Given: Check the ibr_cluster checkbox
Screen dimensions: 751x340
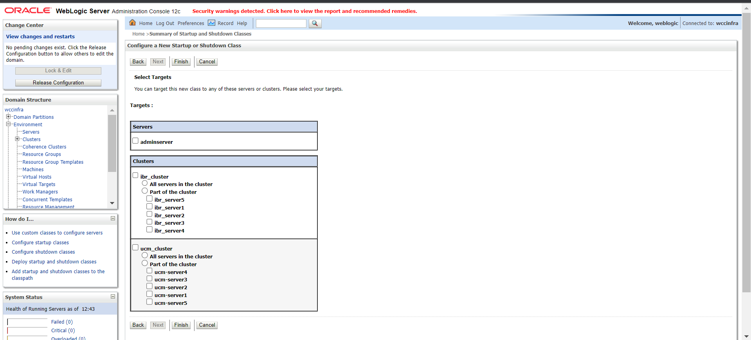Looking at the screenshot, I should click(135, 175).
